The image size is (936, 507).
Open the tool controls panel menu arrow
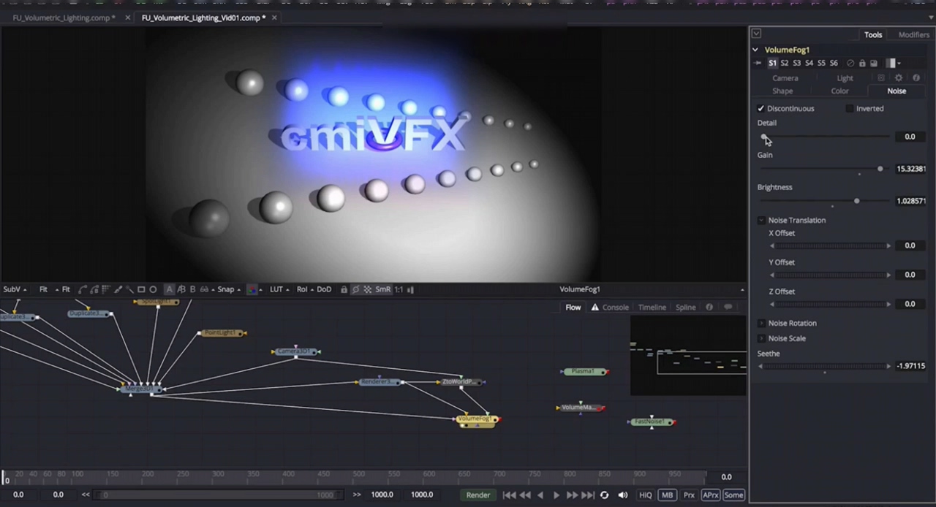tap(756, 34)
